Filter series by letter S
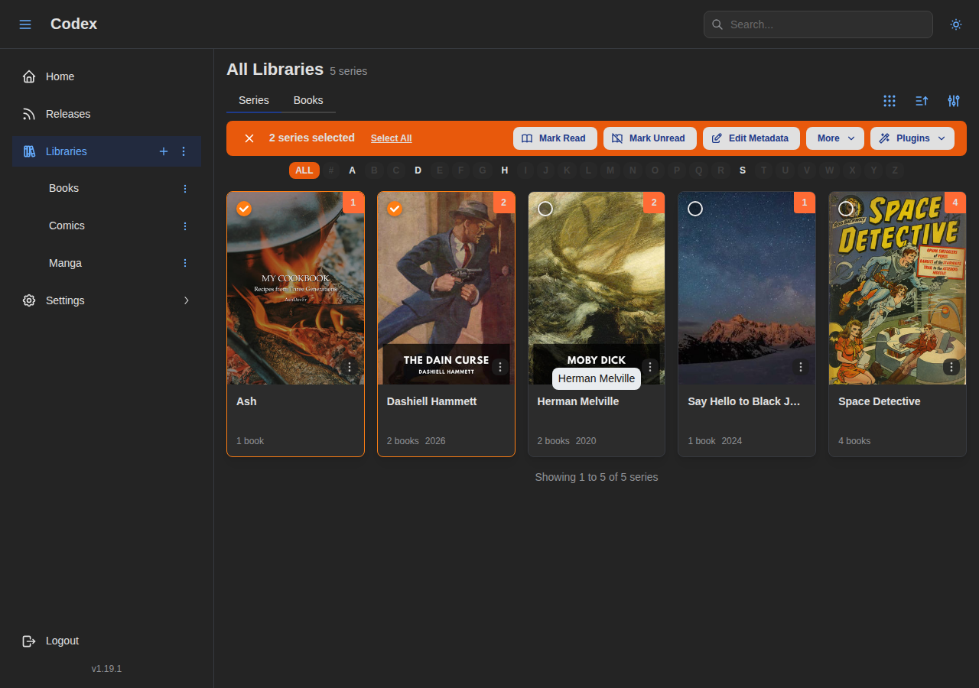Viewport: 979px width, 688px height. pyautogui.click(x=743, y=170)
